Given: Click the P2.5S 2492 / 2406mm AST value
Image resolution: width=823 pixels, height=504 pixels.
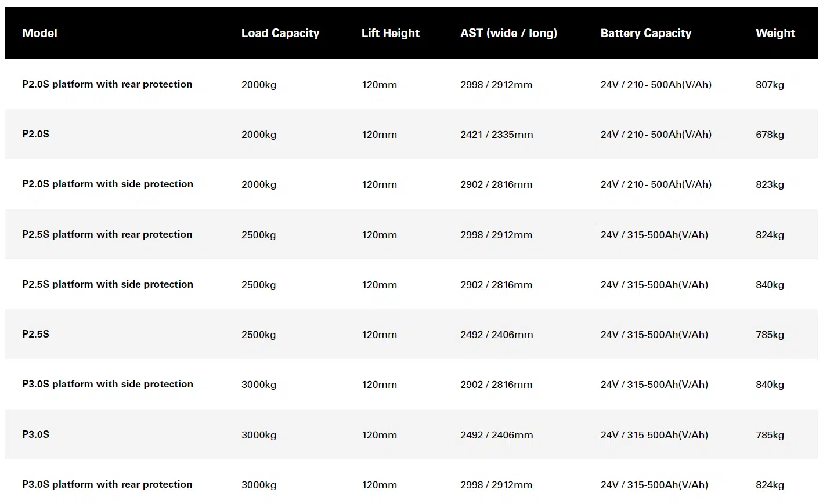Looking at the screenshot, I should coord(496,335).
